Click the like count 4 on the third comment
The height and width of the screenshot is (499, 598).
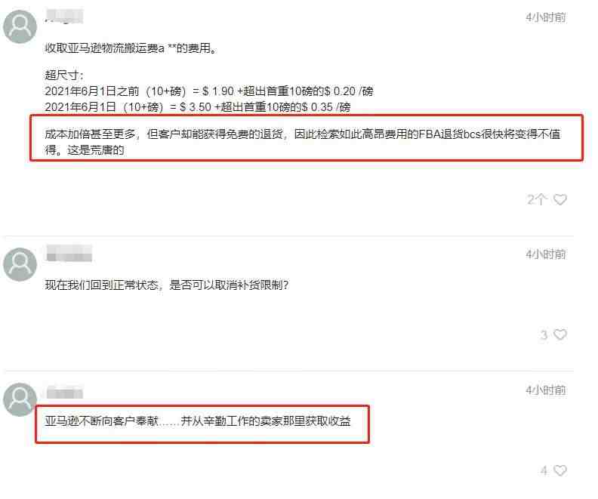pos(544,471)
